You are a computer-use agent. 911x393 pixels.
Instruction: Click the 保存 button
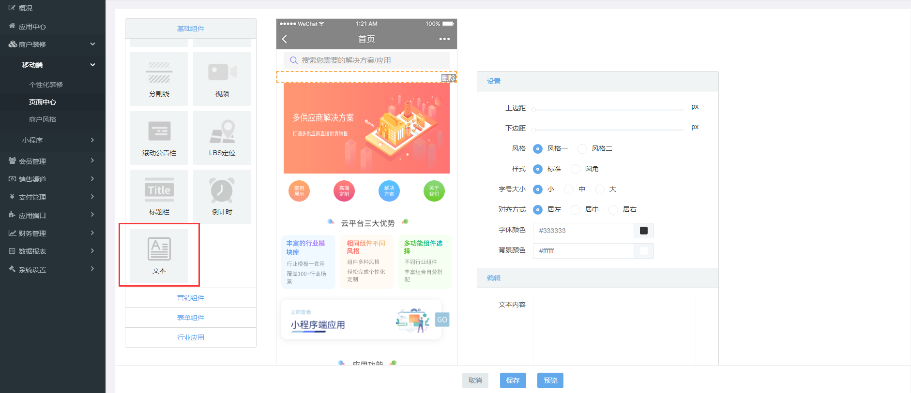513,380
